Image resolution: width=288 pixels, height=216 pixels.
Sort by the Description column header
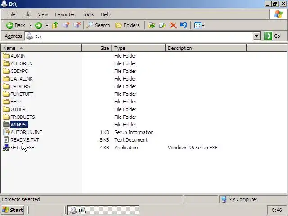point(206,48)
